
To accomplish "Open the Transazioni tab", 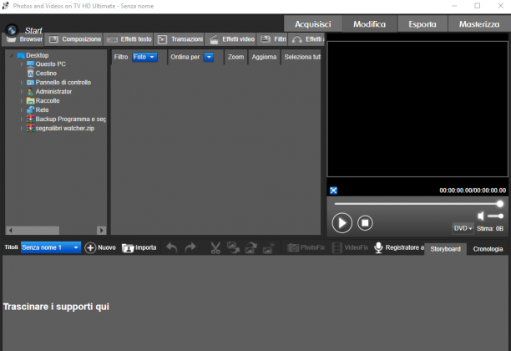I will 180,39.
